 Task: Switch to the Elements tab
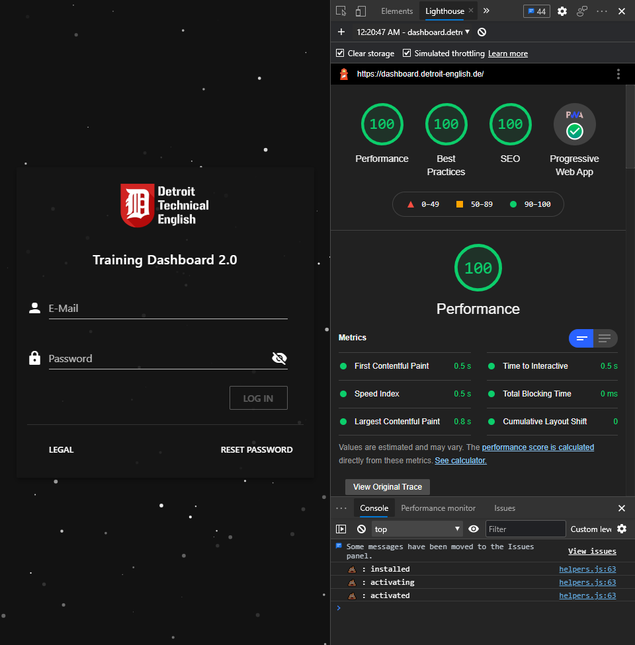click(x=397, y=11)
